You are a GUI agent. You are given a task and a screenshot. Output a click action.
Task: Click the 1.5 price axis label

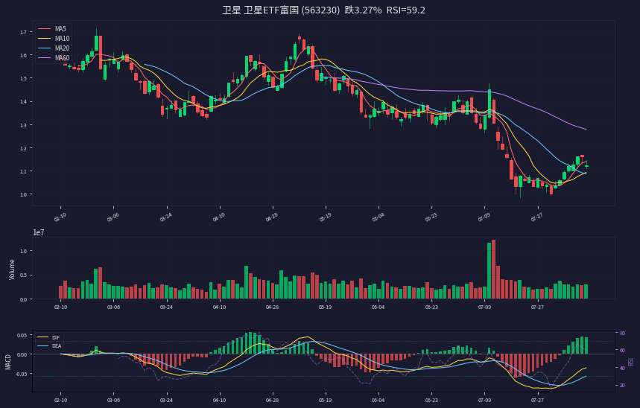pyautogui.click(x=23, y=78)
